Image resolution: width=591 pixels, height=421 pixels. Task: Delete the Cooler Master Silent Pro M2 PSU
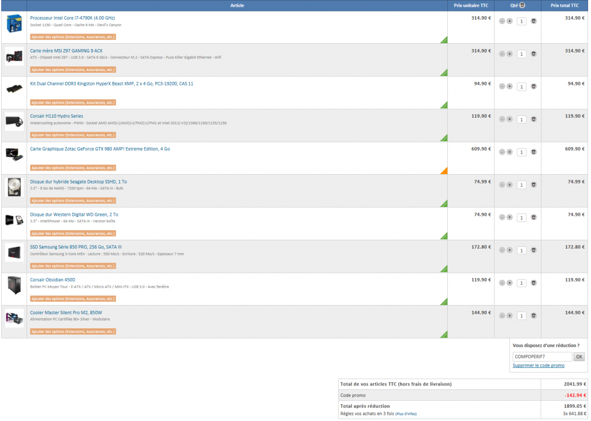click(x=534, y=316)
